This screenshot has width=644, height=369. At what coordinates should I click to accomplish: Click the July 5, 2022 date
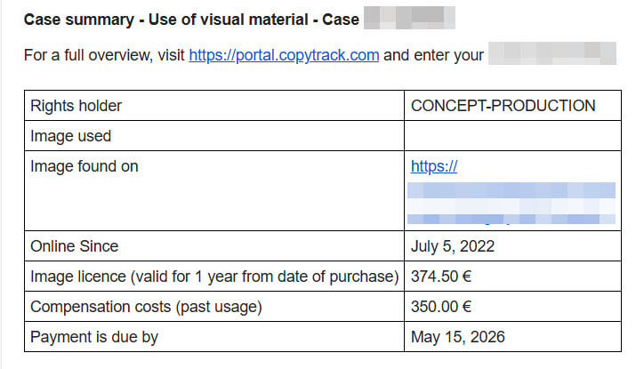453,246
